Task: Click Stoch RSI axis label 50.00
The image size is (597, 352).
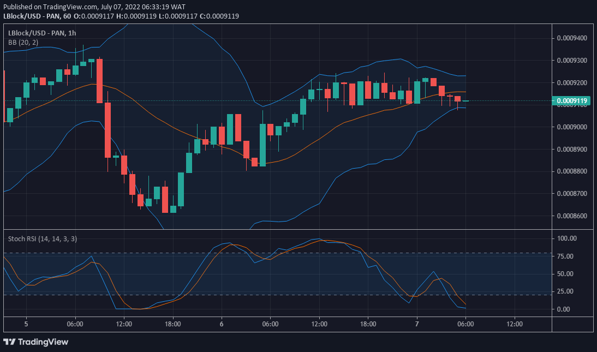Action: pos(565,274)
